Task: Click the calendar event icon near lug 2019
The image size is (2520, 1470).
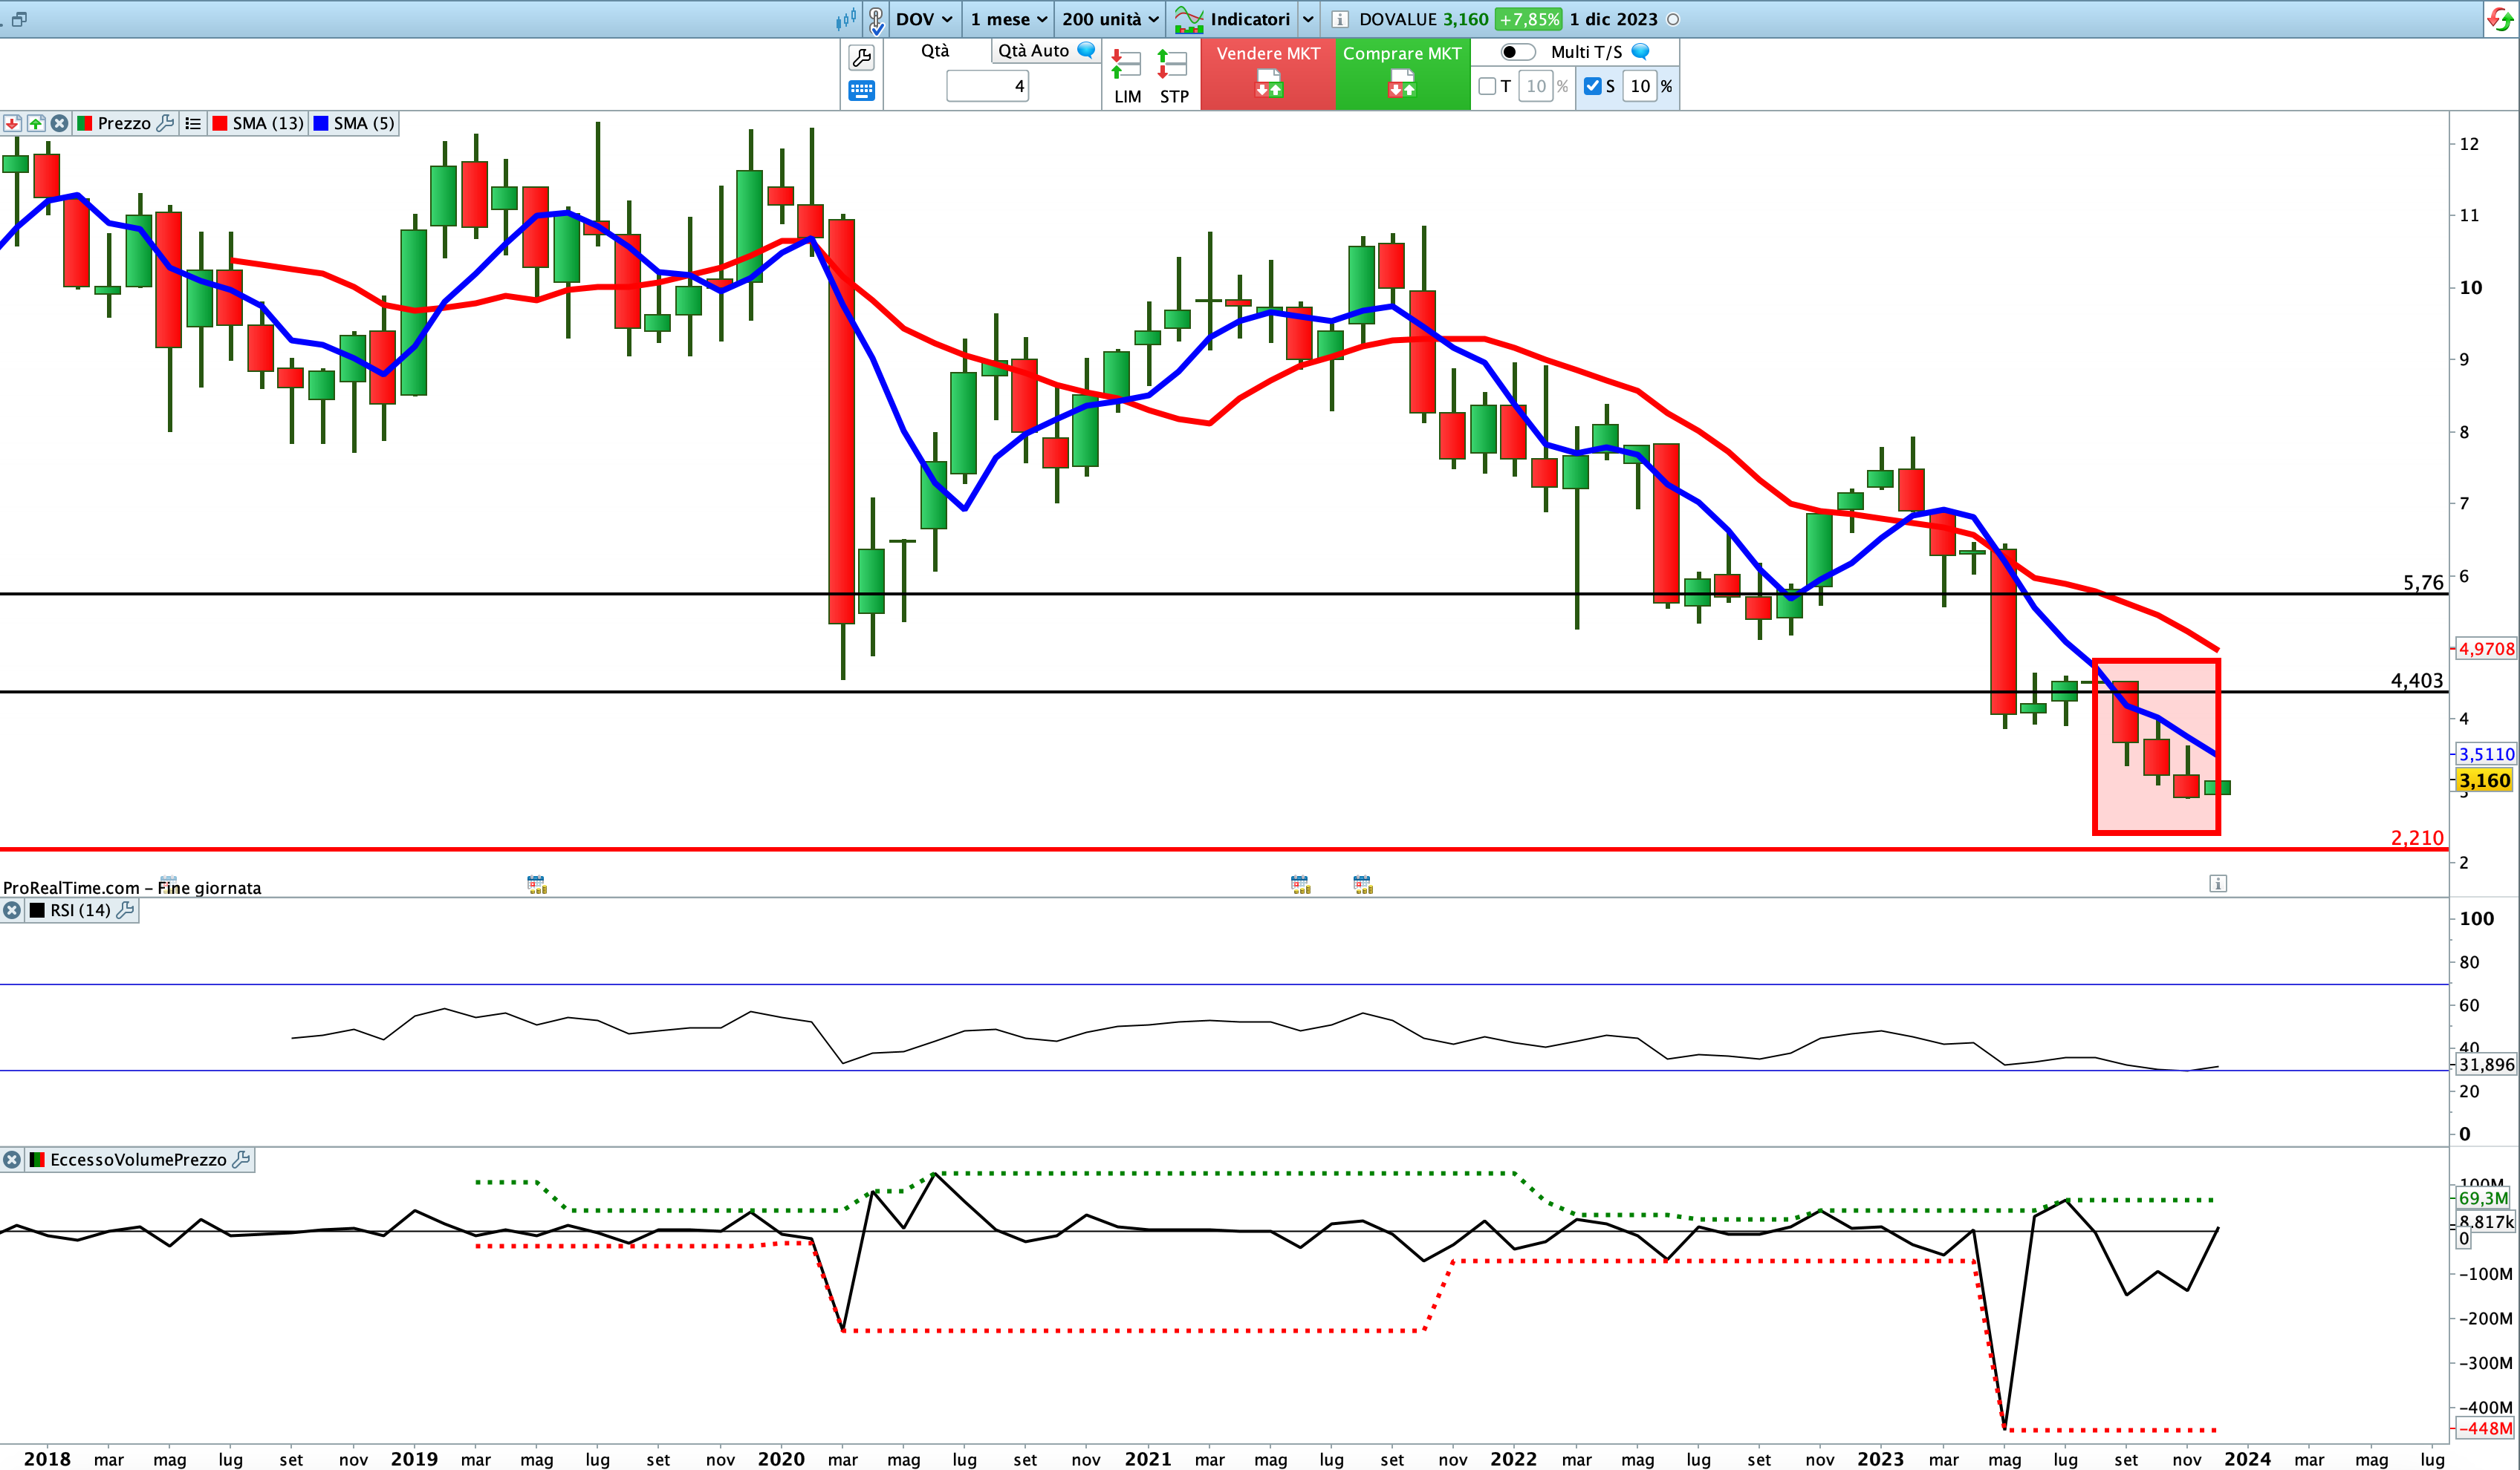Action: [537, 884]
